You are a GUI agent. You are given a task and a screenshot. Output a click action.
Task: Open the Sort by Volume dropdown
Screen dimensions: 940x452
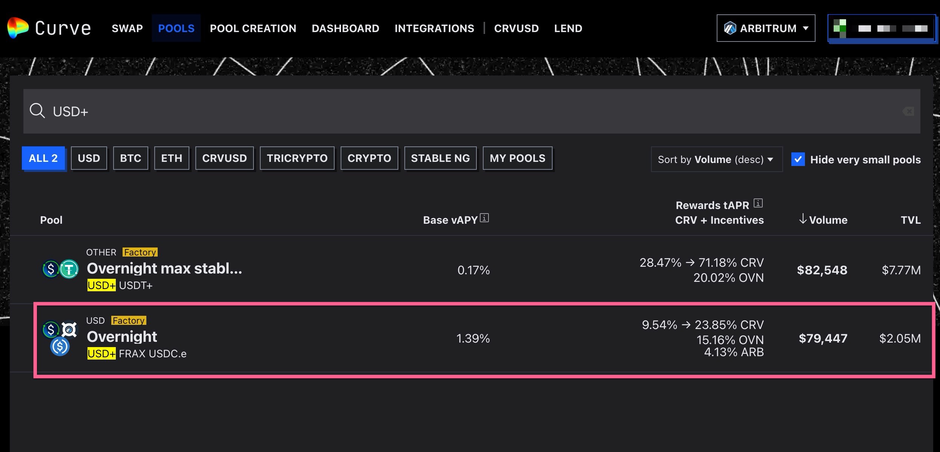[716, 159]
